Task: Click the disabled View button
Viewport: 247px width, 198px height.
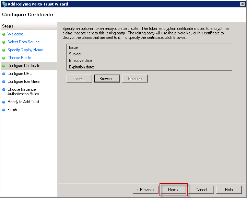Action: pos(79,79)
